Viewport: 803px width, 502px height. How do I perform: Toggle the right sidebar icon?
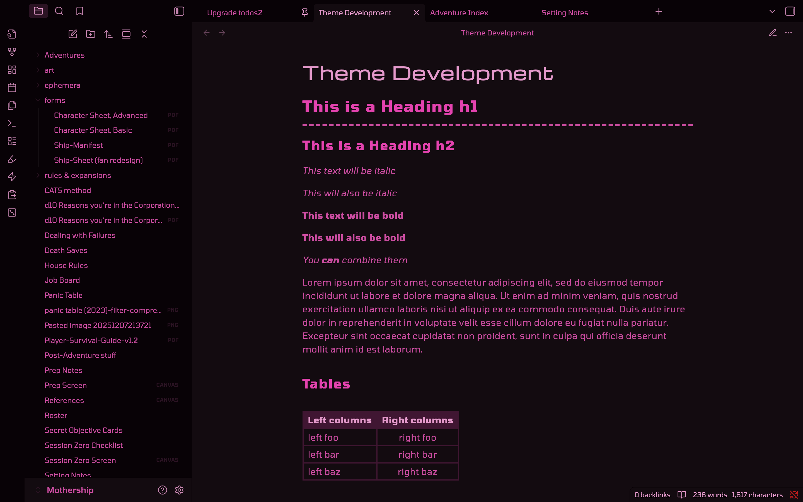pyautogui.click(x=790, y=11)
